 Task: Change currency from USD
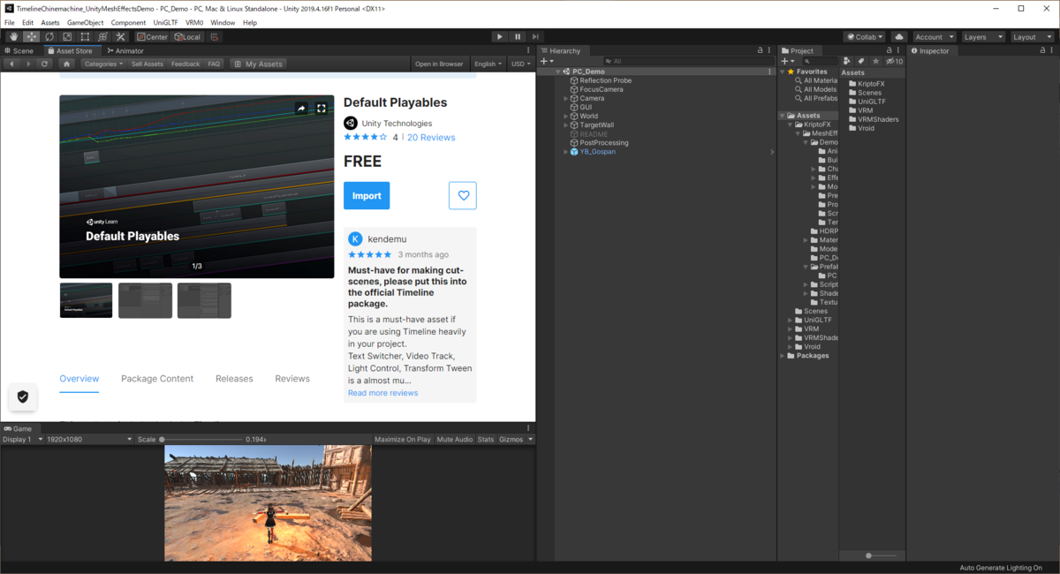point(520,64)
